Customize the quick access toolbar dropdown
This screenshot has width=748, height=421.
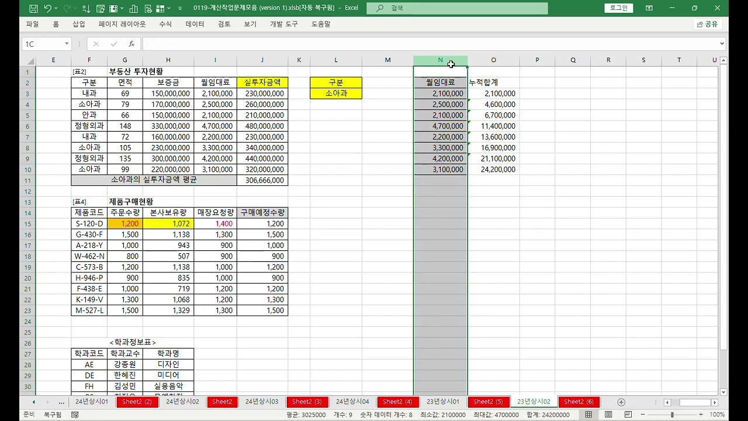click(x=181, y=8)
